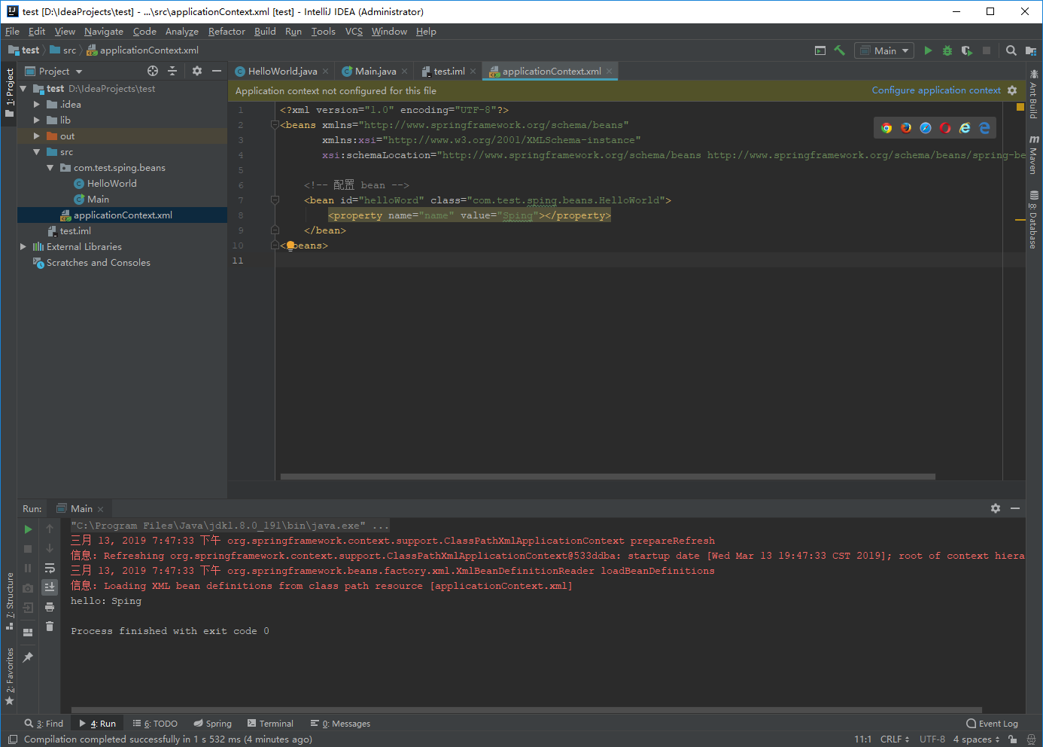Open file in Chrome browser icon
Screen dimensions: 1043x747
(x=886, y=128)
